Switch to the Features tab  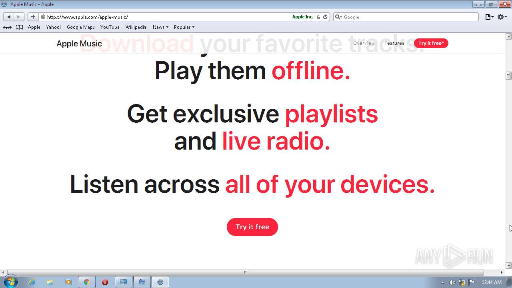pyautogui.click(x=394, y=43)
